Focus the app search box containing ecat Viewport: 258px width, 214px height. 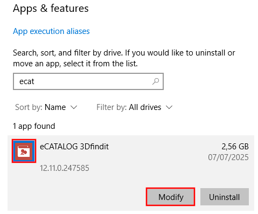[88, 81]
